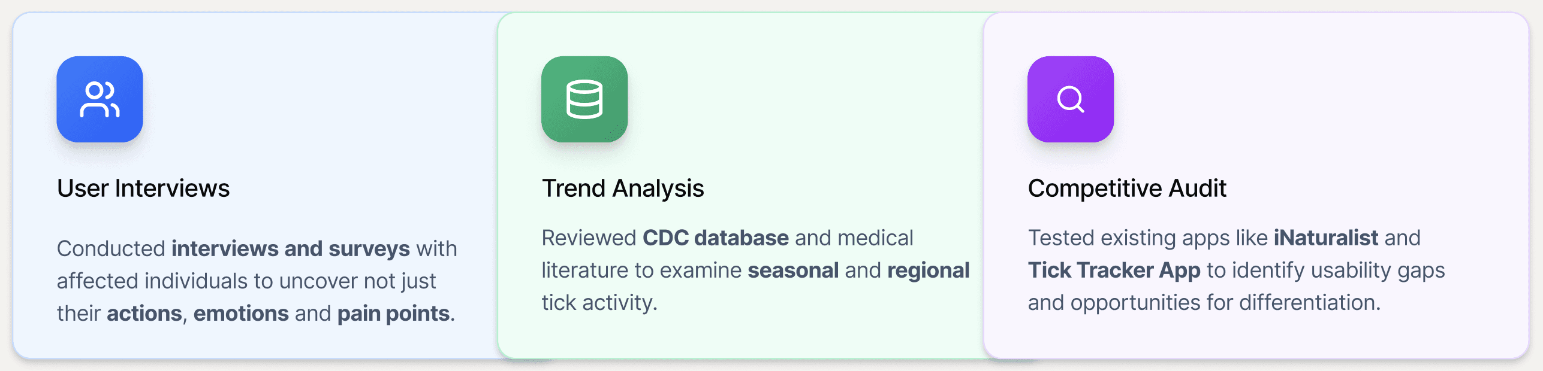Click bold 'Tick Tracker App' text
The width and height of the screenshot is (1543, 371).
[1114, 270]
